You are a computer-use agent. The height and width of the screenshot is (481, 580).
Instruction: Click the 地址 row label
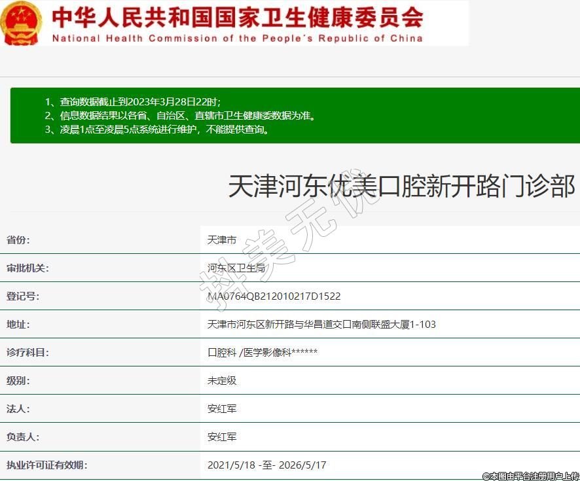point(18,325)
